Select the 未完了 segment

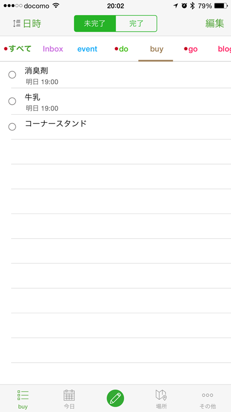point(95,24)
